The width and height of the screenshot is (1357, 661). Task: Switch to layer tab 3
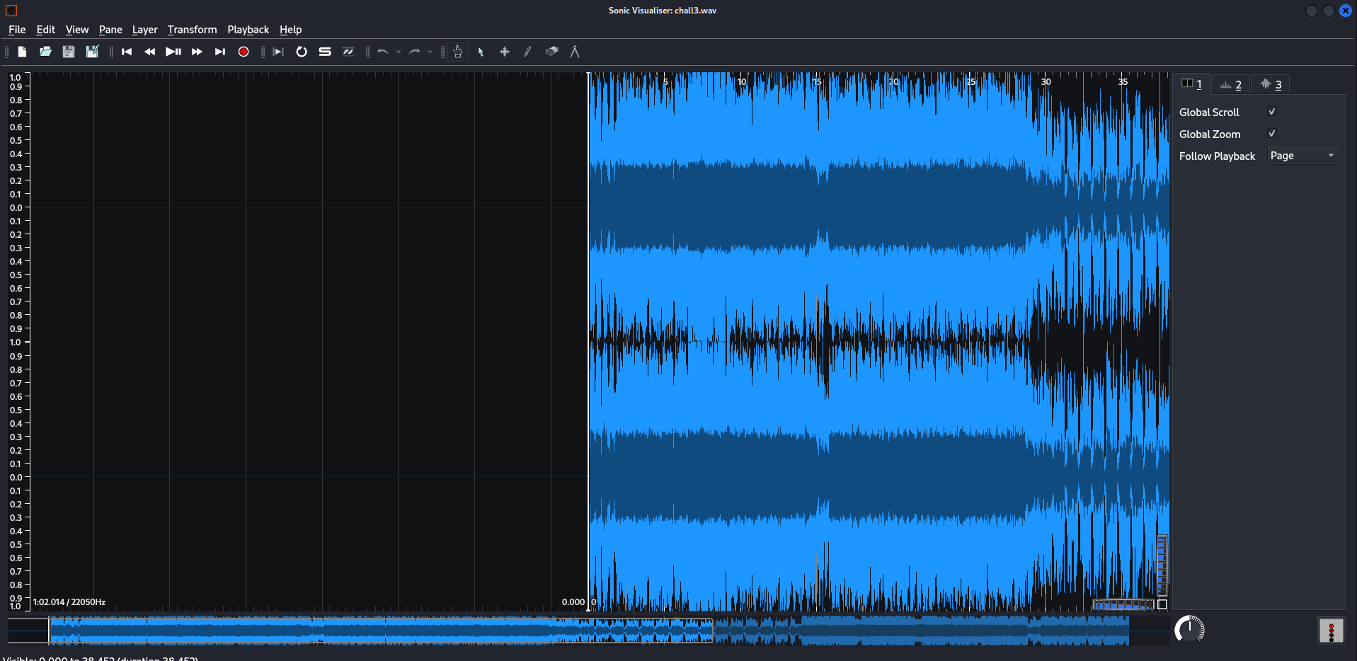[1271, 84]
